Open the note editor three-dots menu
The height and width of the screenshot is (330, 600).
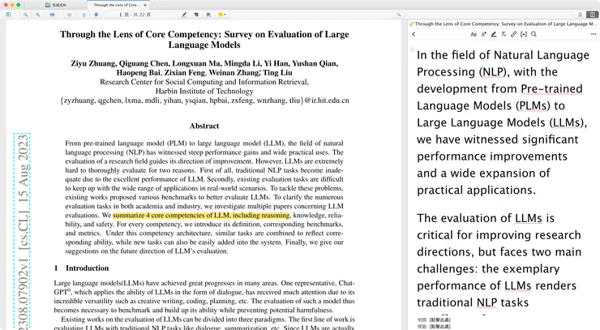point(594,34)
